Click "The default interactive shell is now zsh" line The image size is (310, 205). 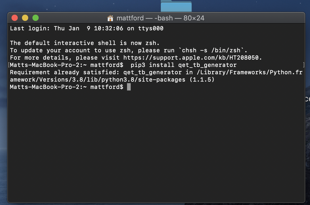click(84, 43)
